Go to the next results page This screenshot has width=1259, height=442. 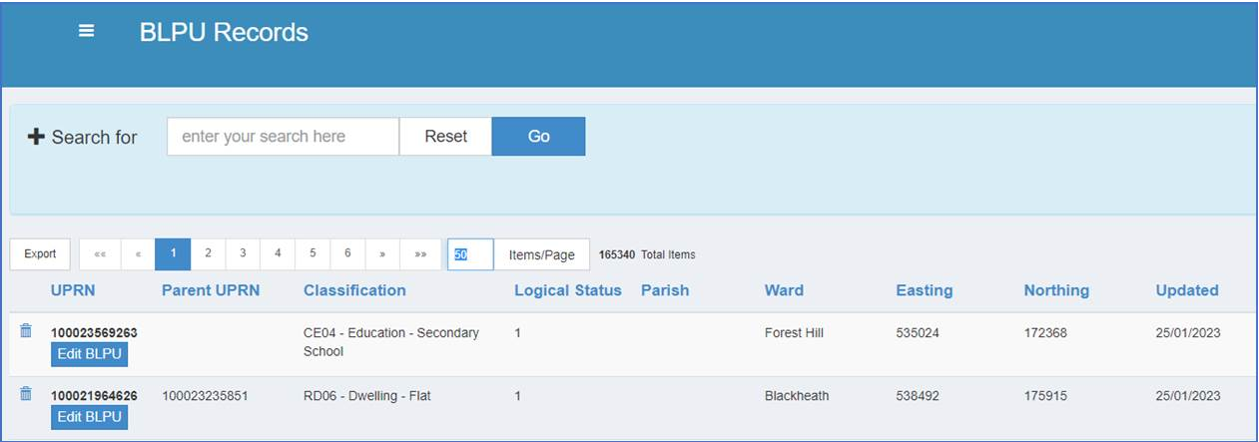coord(382,254)
